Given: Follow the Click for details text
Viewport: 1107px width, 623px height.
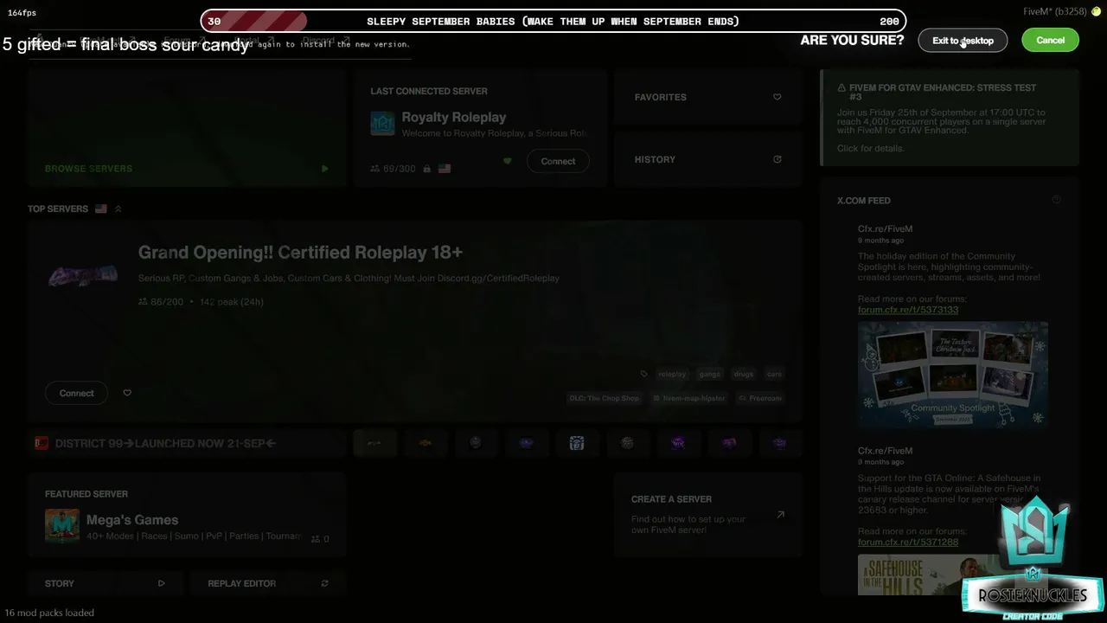Looking at the screenshot, I should [870, 148].
